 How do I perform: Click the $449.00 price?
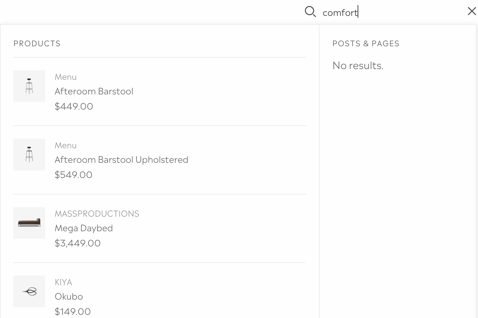click(x=74, y=106)
